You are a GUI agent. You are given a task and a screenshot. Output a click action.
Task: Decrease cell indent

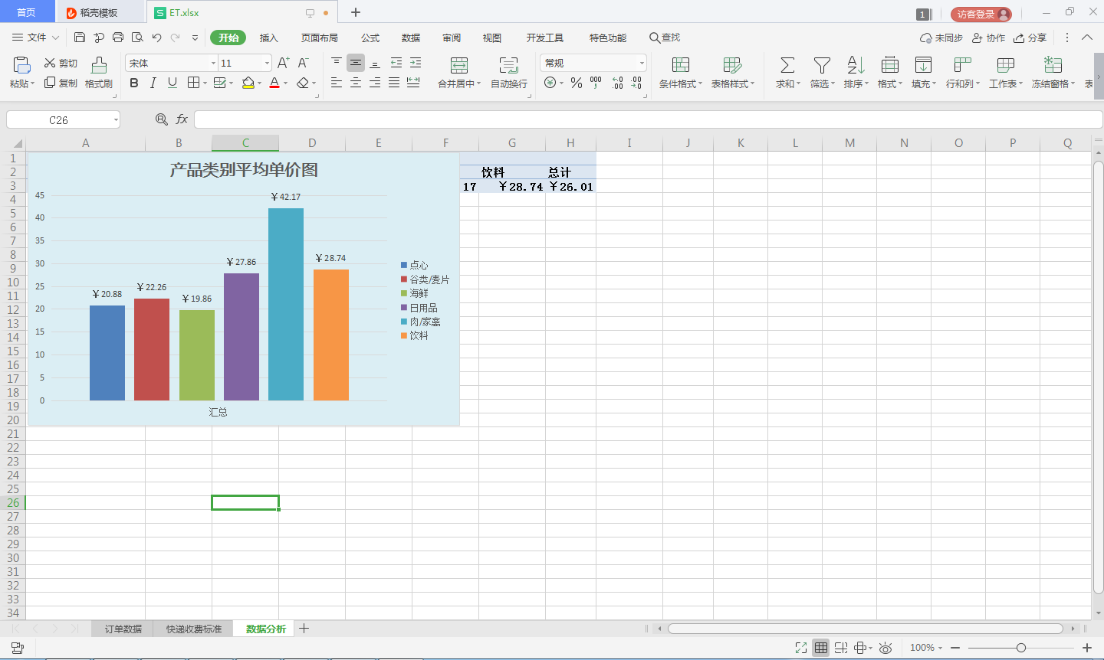coord(396,63)
